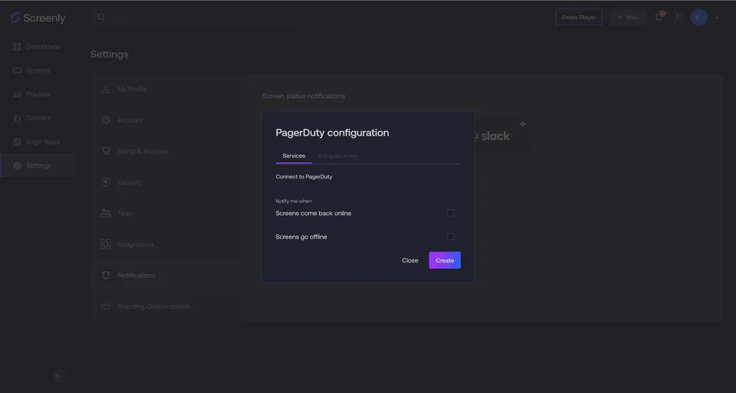Click the Notifications bell icon in settings
The width and height of the screenshot is (736, 393).
(106, 275)
